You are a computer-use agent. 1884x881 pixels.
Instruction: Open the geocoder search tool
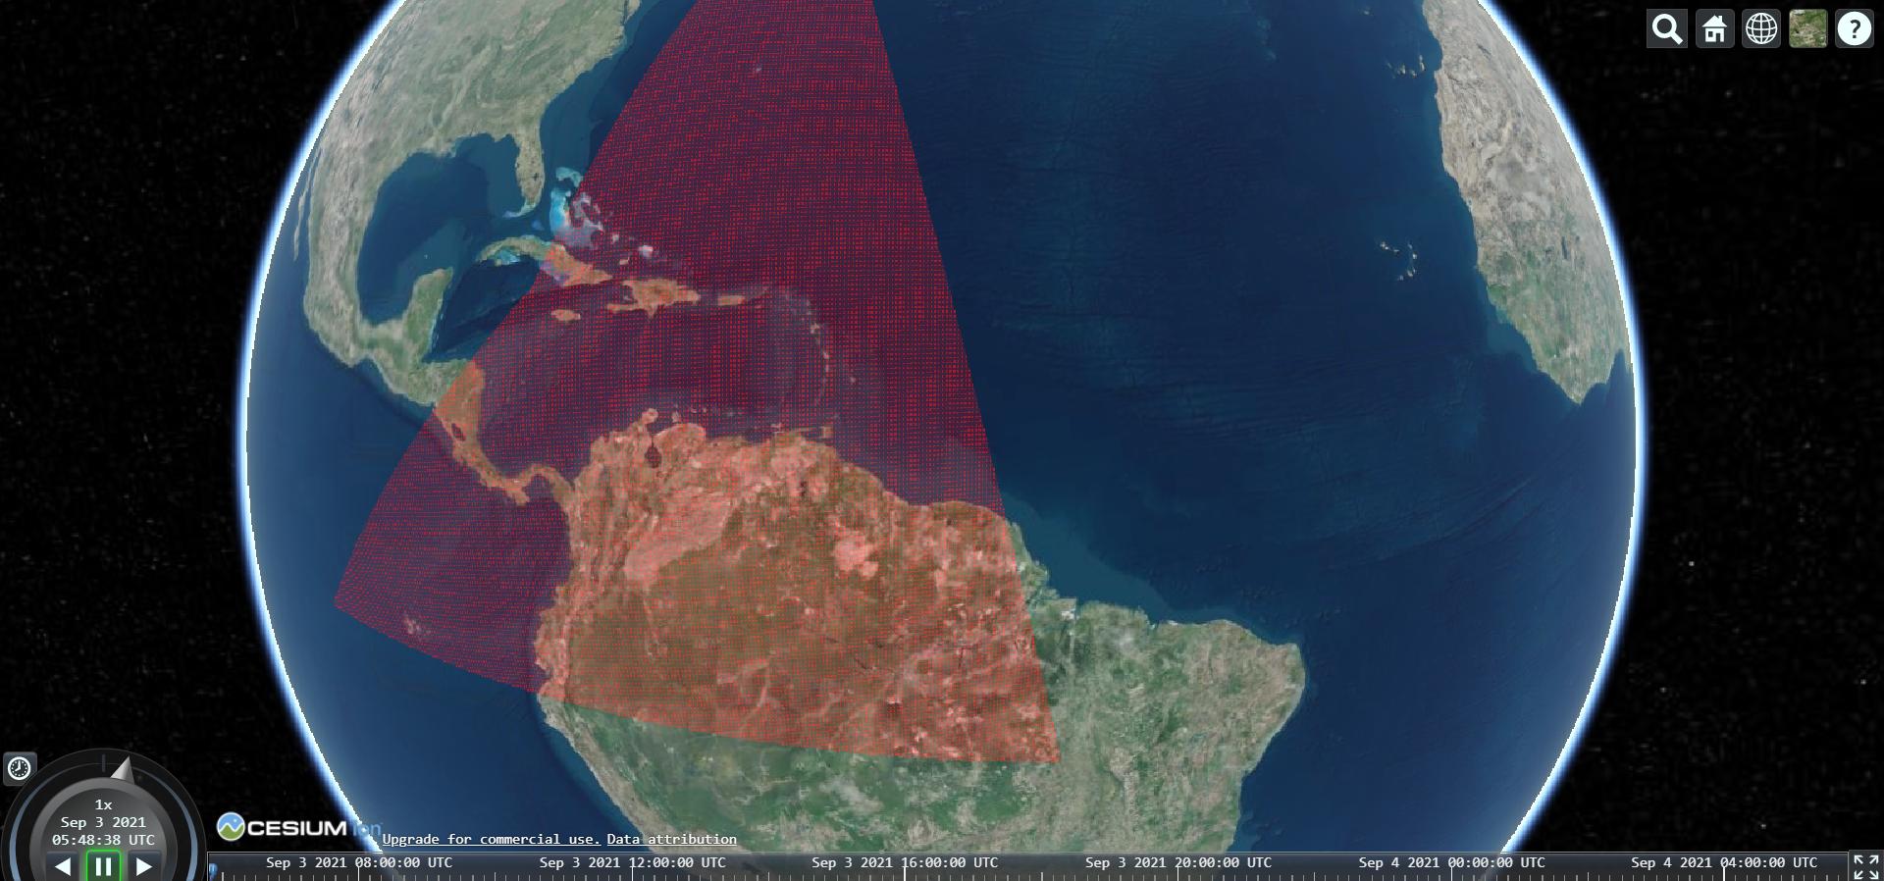click(1667, 29)
